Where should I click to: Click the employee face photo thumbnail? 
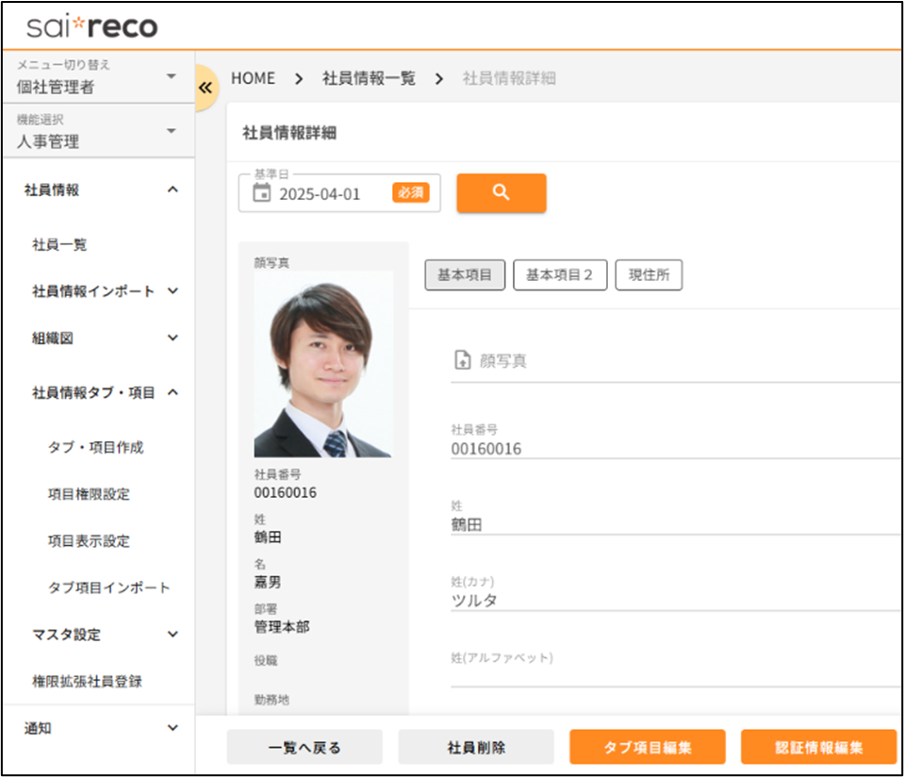point(322,364)
